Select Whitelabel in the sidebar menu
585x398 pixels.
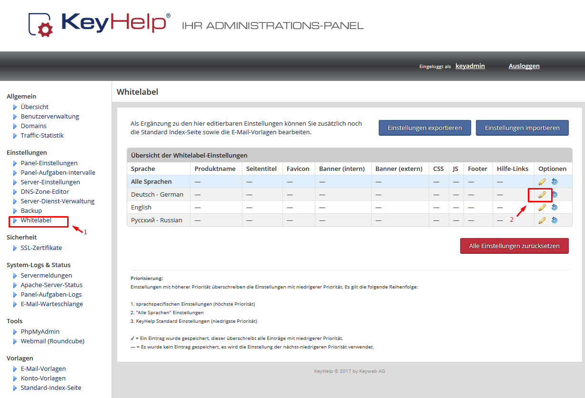tap(36, 220)
